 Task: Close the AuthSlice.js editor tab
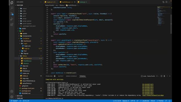click(75, 2)
